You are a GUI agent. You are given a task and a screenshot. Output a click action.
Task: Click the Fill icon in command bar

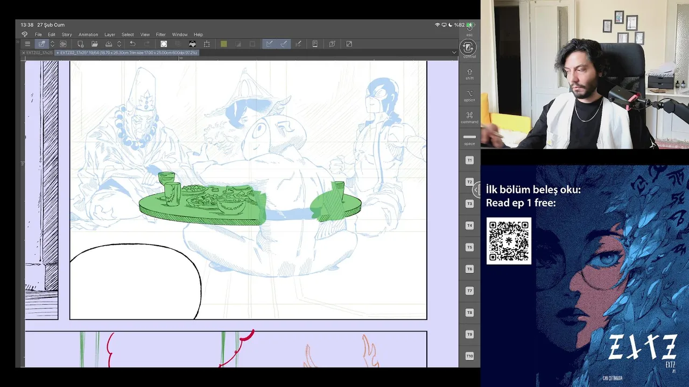coord(192,44)
